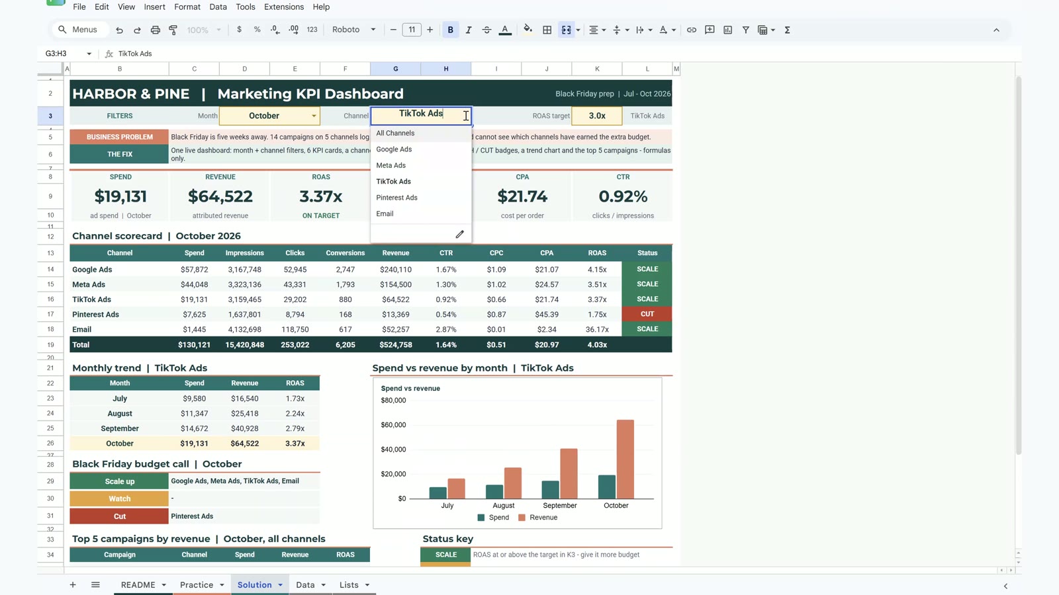The width and height of the screenshot is (1059, 595).
Task: Open the font family dropdown Roboto
Action: pos(354,30)
